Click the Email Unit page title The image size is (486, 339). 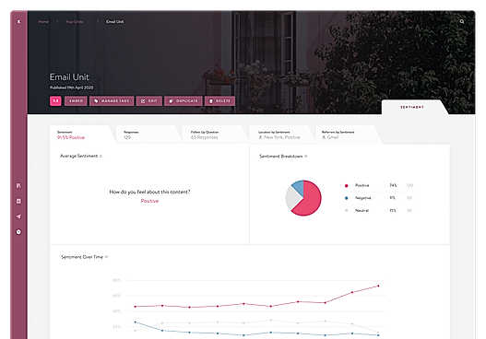pyautogui.click(x=69, y=77)
